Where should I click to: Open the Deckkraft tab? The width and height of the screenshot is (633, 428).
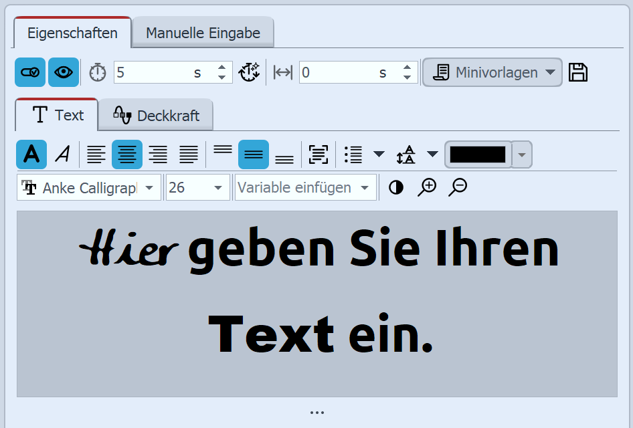(x=156, y=116)
